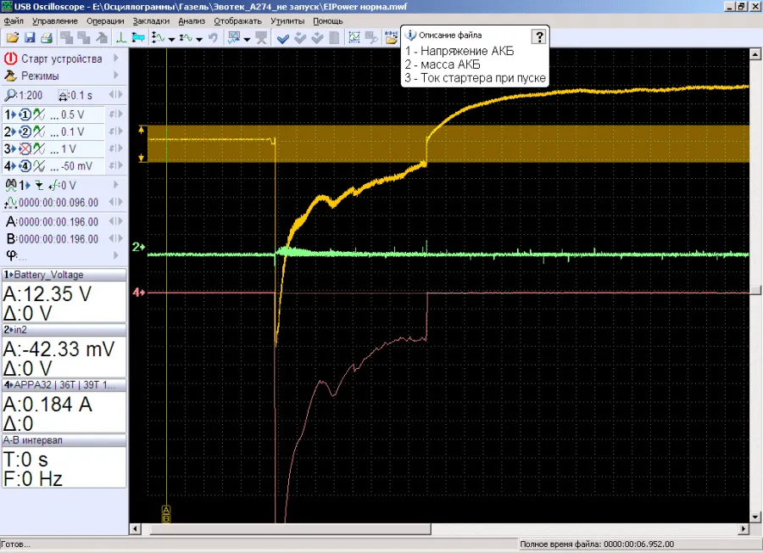Adjust channel 1 scale 0.5 V arrows

116,115
